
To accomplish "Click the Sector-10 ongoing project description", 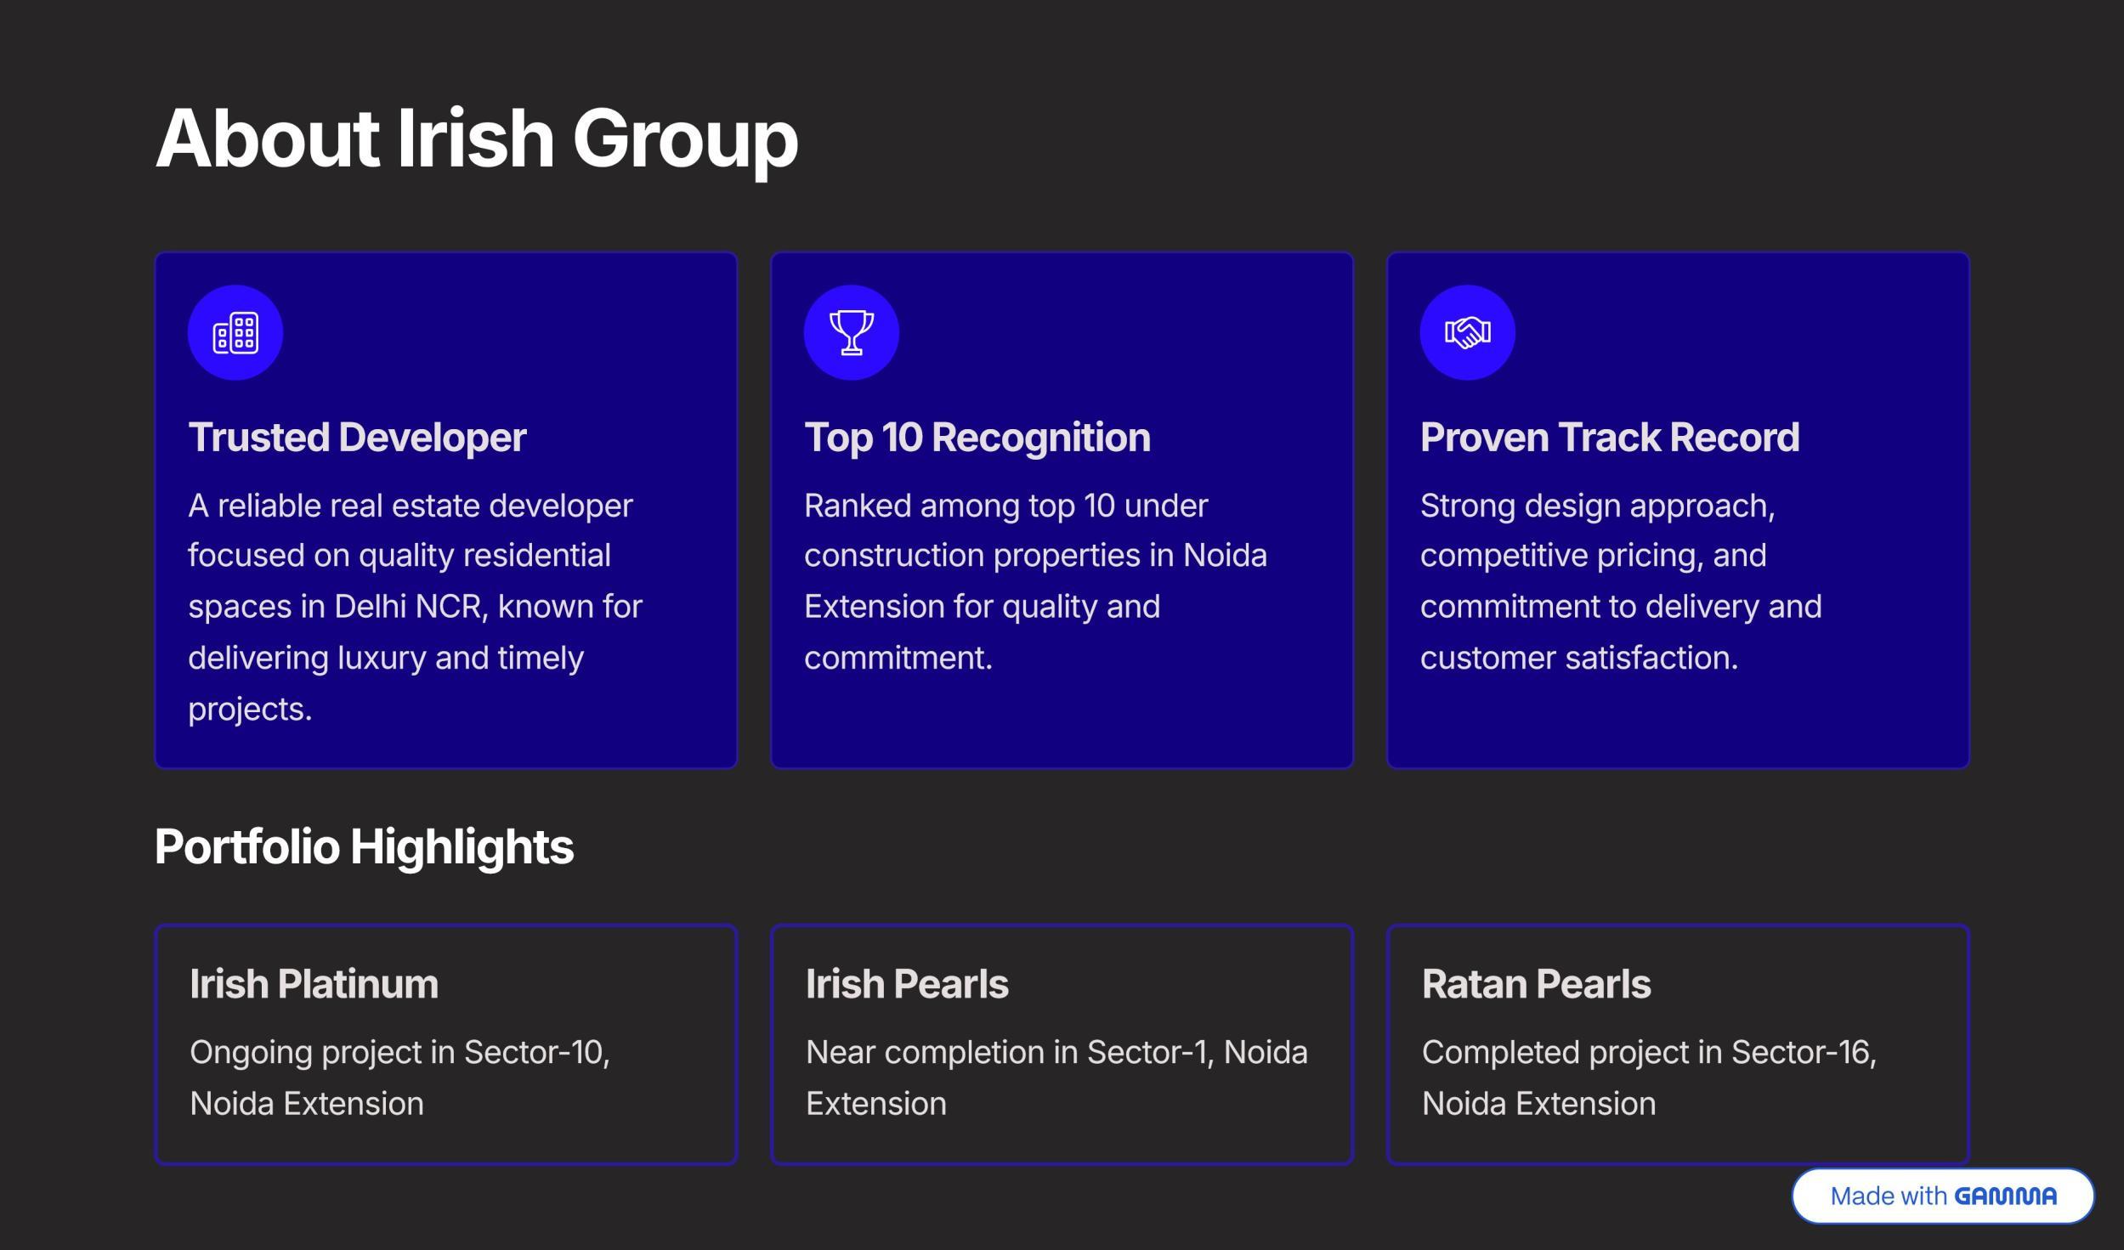I will pos(399,1077).
